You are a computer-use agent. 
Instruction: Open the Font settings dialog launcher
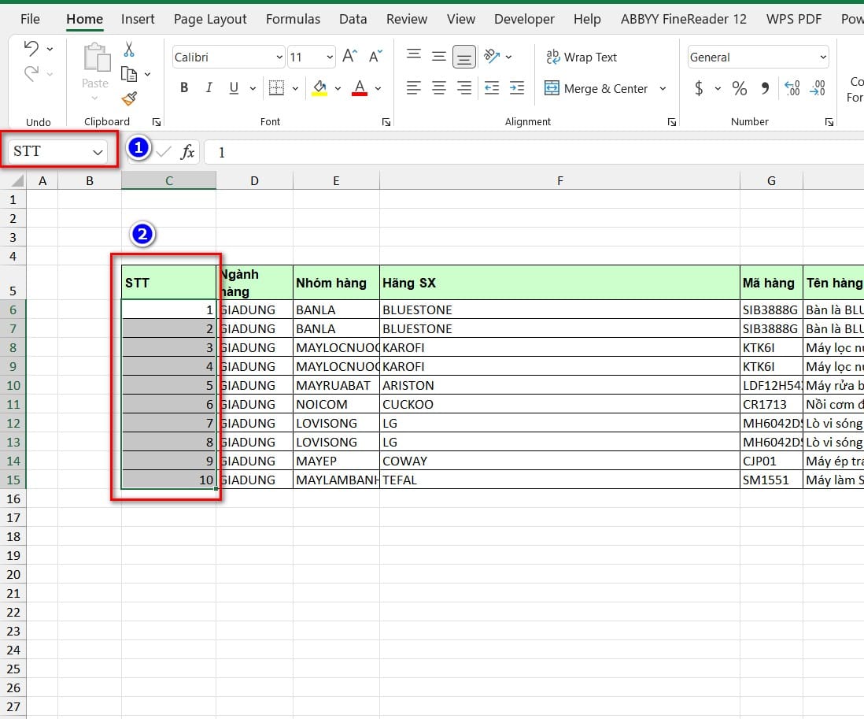click(386, 122)
